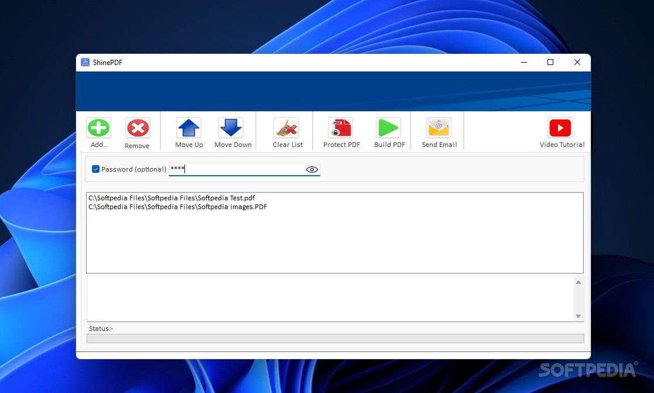Click the green Build PDF play icon

[388, 128]
